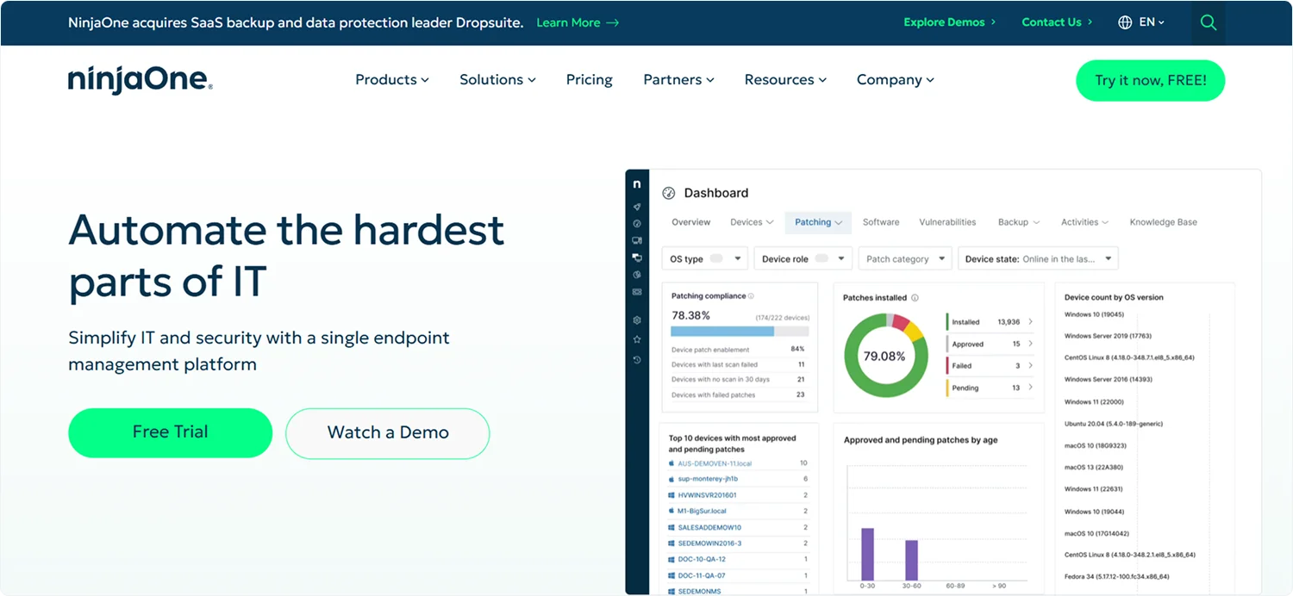Click the gauge icon beside Dashboard title

tap(668, 193)
